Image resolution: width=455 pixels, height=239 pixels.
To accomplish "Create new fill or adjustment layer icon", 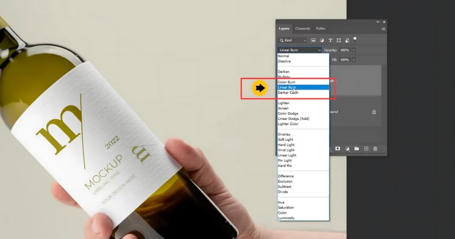I will click(x=347, y=148).
